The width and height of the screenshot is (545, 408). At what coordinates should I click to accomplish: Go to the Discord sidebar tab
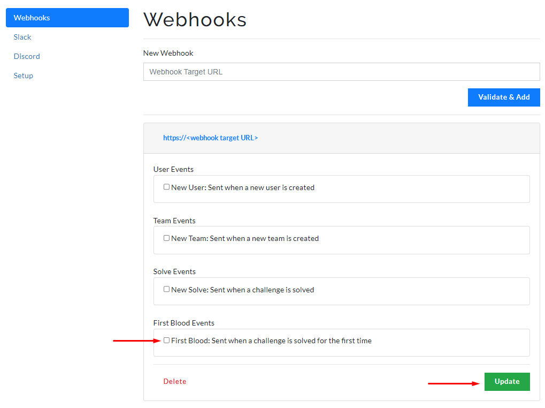(x=27, y=56)
